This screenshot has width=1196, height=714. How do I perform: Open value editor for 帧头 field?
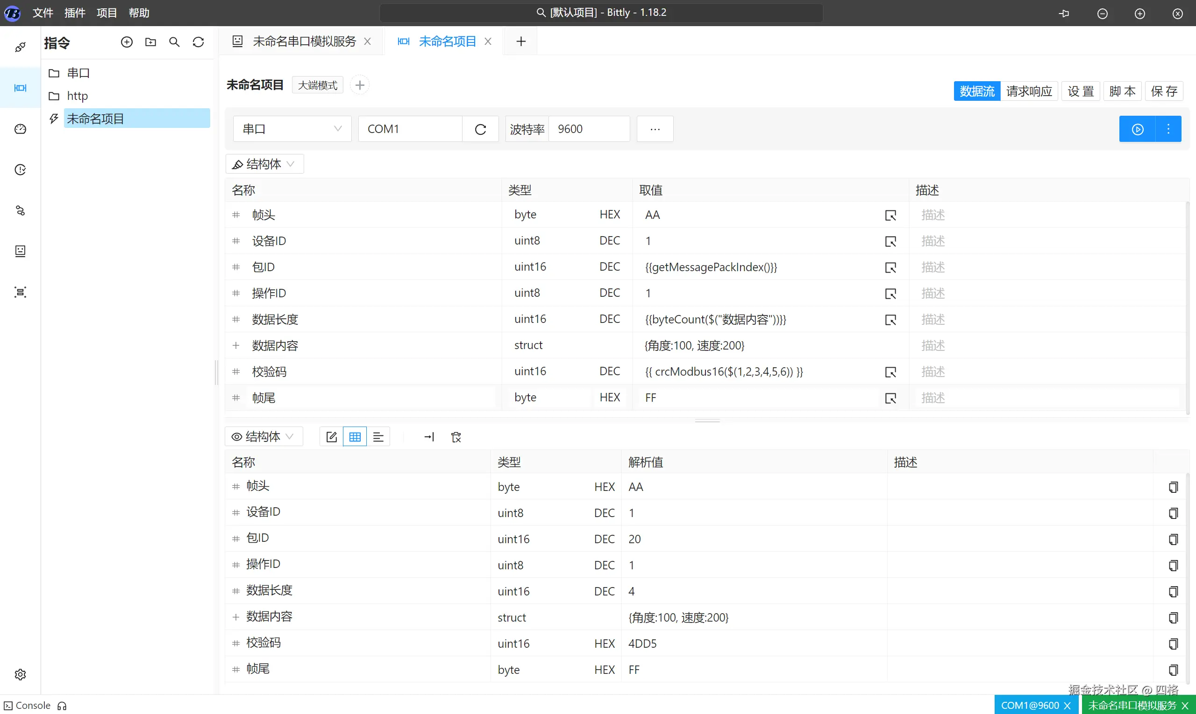[x=890, y=215]
